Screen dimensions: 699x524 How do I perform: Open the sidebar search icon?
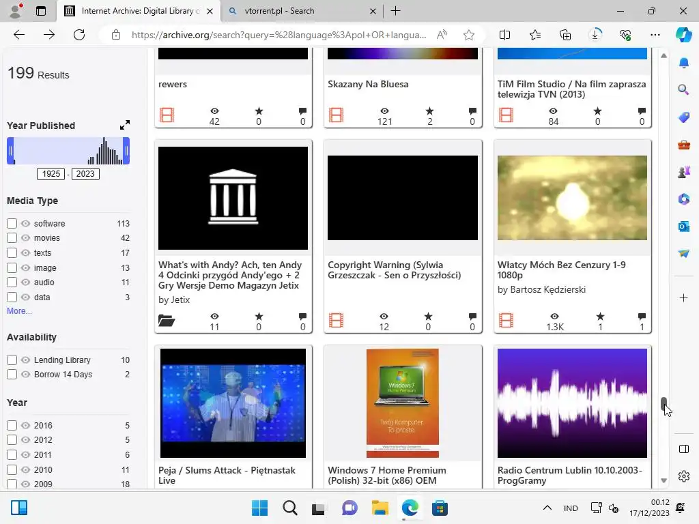pyautogui.click(x=683, y=90)
